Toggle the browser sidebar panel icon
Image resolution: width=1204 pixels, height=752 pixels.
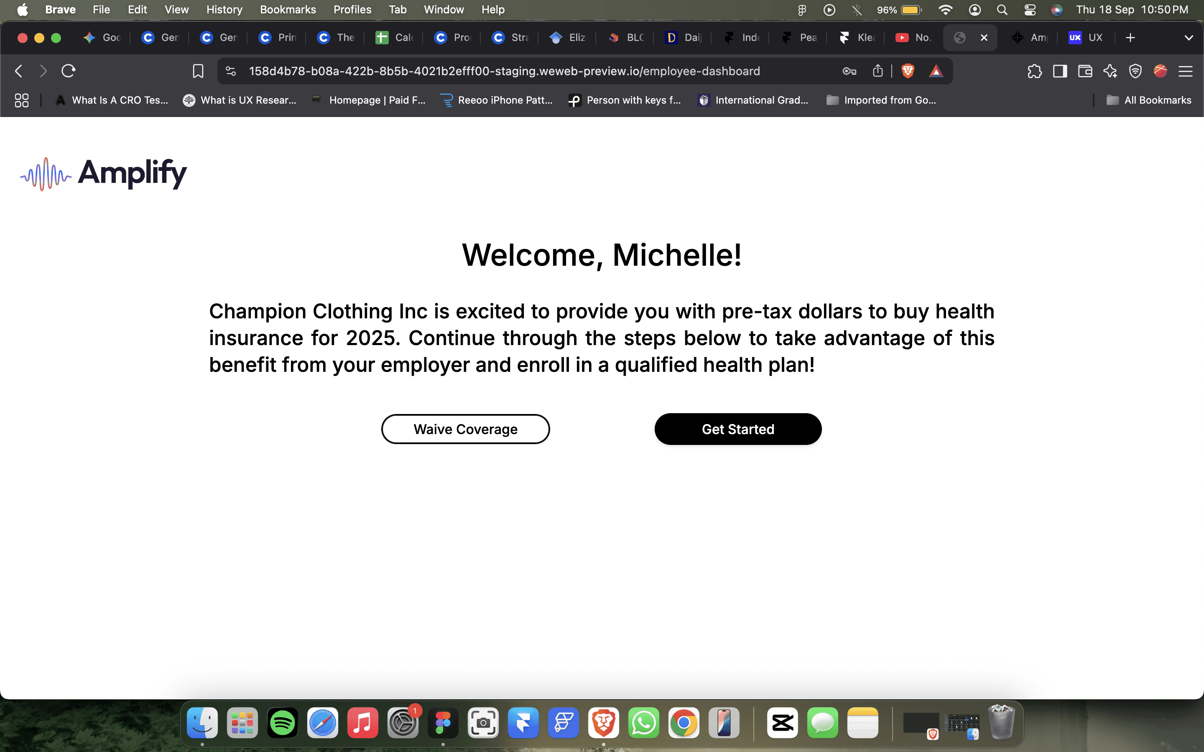coord(1060,71)
